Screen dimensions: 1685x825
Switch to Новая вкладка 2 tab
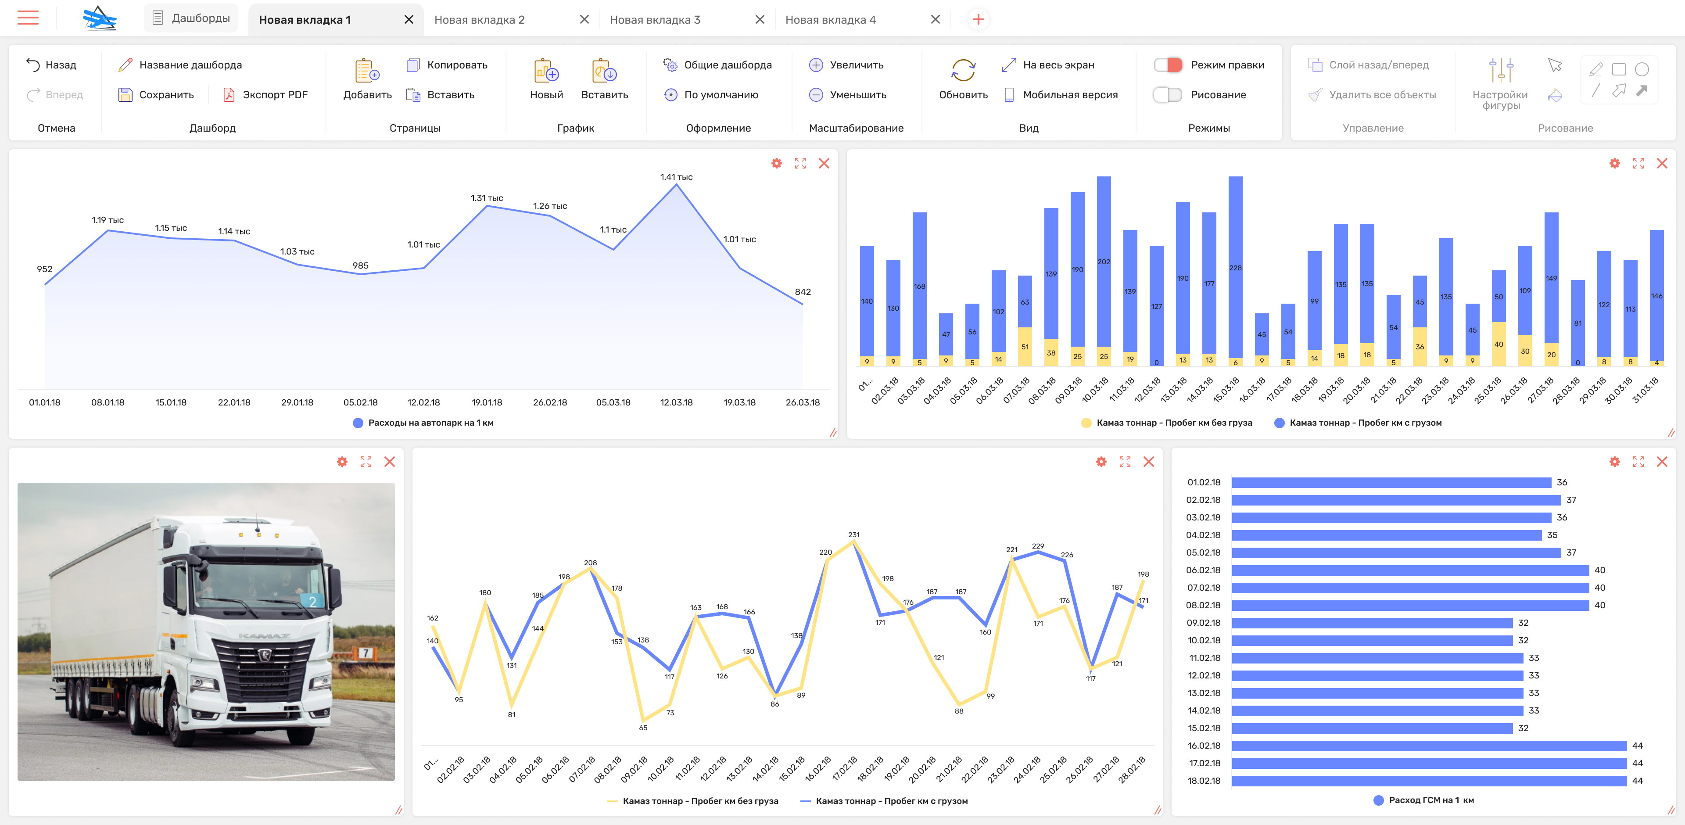click(480, 20)
